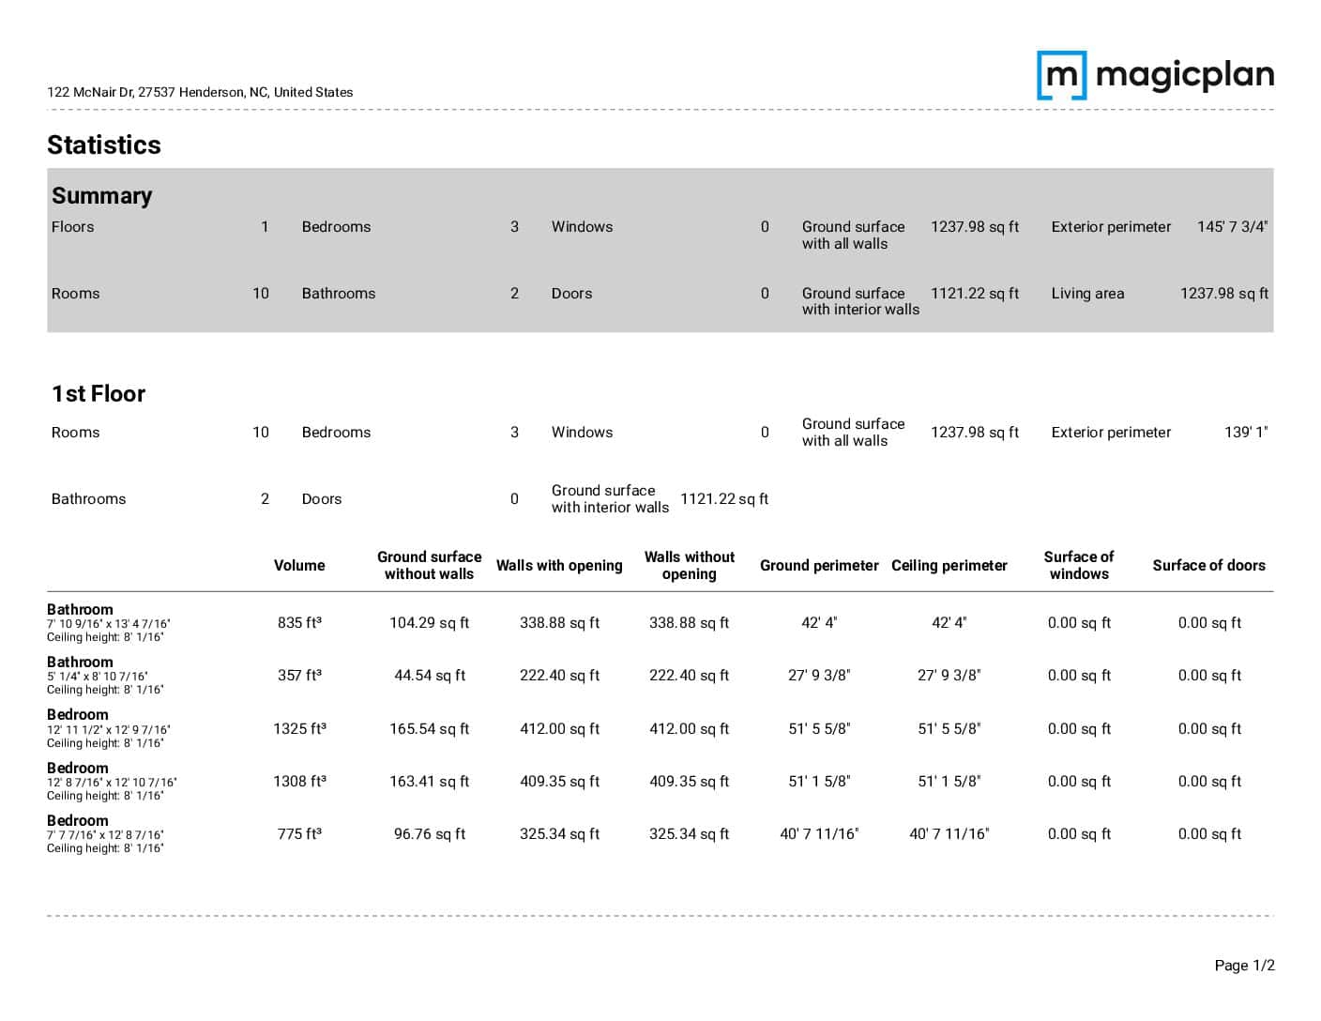Click the ceiling perimeter value 51' 1 5/8"
Viewport: 1321px width, 1021px height.
949,781
